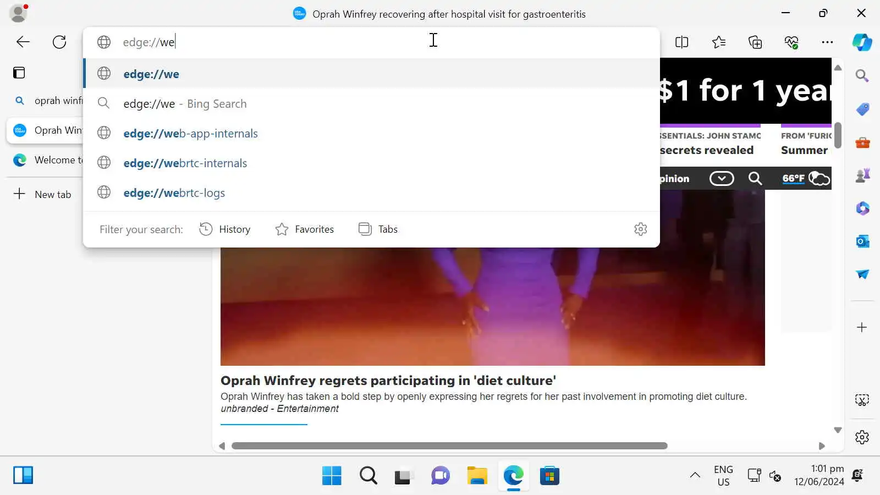The image size is (880, 495).
Task: Open the oprah winfrey search tab
Action: 45,101
